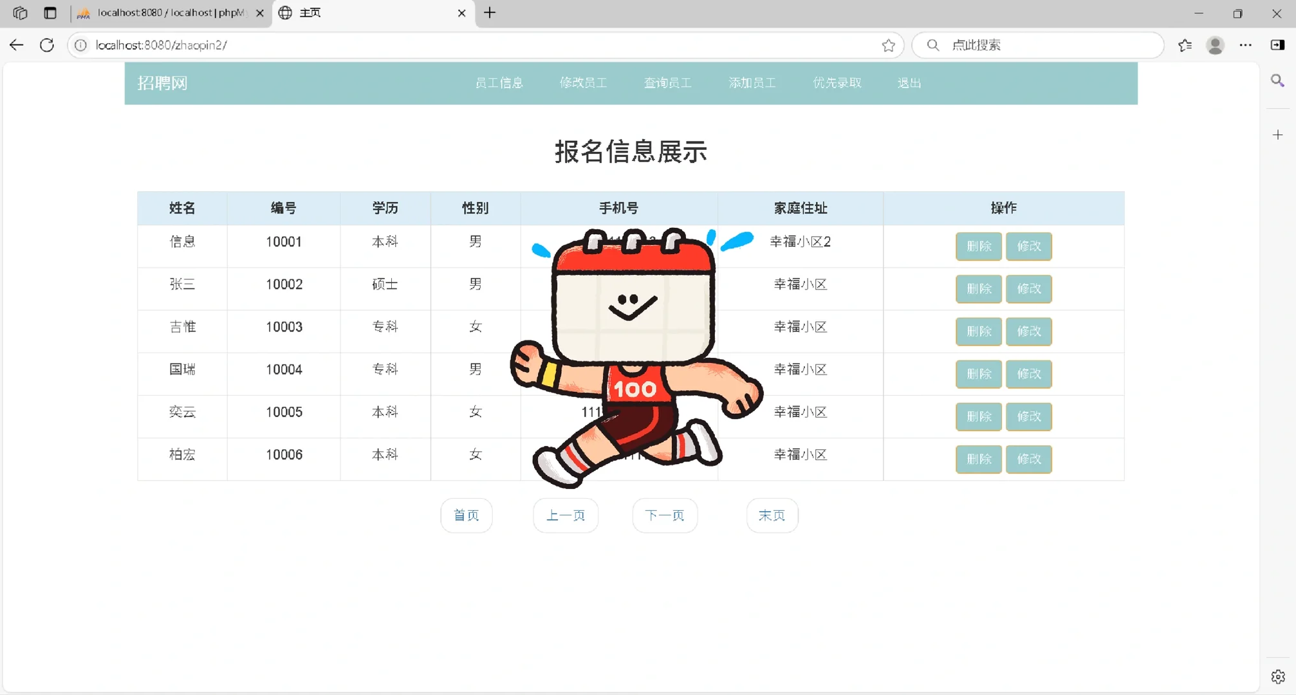
Task: Open the browser profile avatar
Action: [x=1215, y=45]
